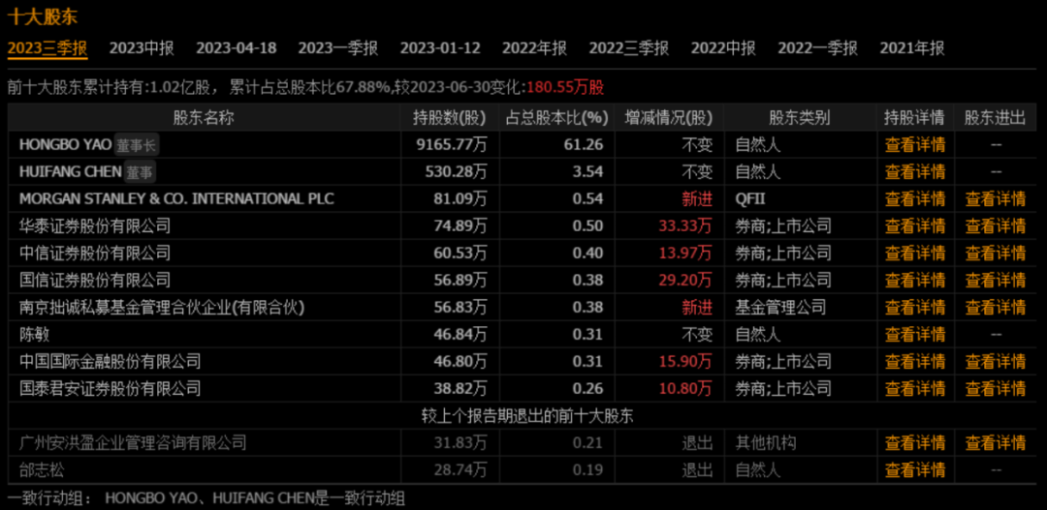Click the 董事 badge beside HUIFANG CHEN

tap(139, 172)
